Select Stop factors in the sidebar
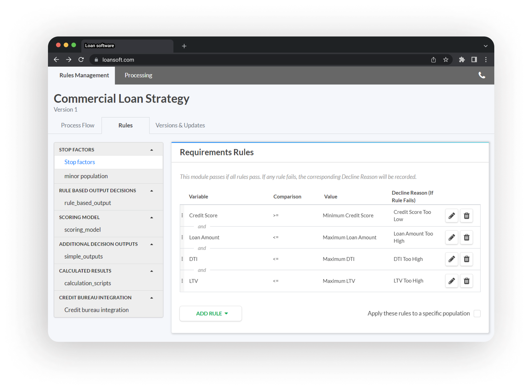 pyautogui.click(x=80, y=162)
